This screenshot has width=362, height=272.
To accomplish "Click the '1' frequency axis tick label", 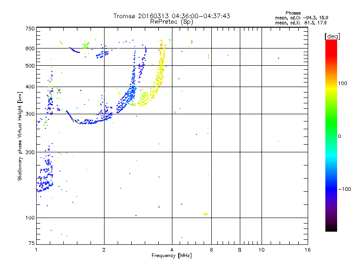I will 36,250.
